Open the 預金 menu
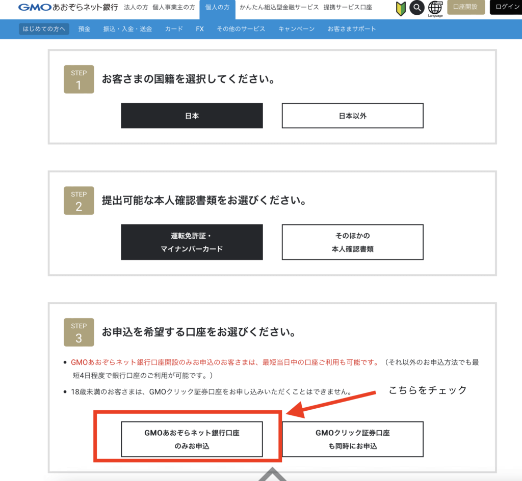The image size is (522, 481). tap(84, 29)
